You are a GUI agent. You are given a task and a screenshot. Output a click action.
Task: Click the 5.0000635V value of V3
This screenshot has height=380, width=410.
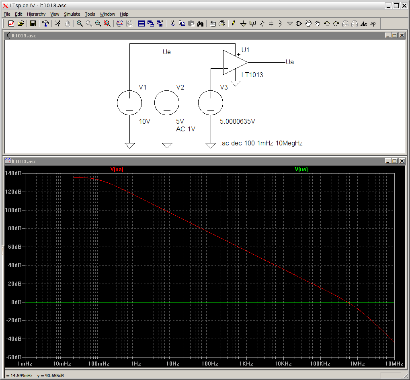pyautogui.click(x=238, y=122)
